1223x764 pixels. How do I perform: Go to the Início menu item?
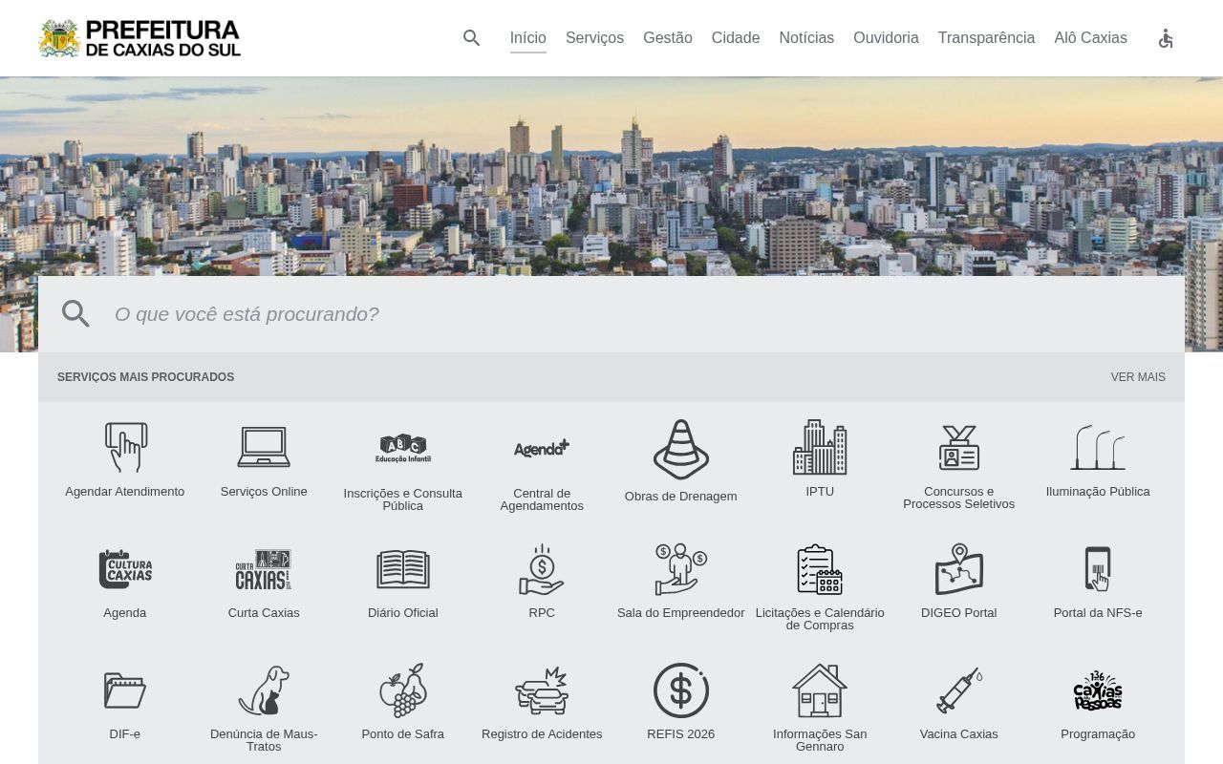[528, 38]
